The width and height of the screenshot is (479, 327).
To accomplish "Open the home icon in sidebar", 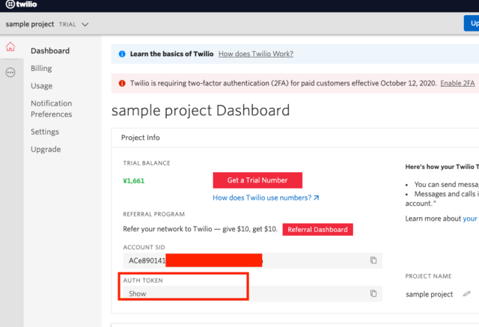I will point(10,46).
